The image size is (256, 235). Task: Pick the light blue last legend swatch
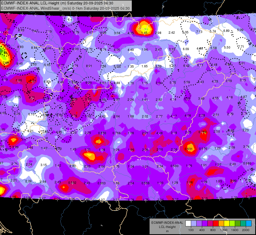[x=249, y=223]
